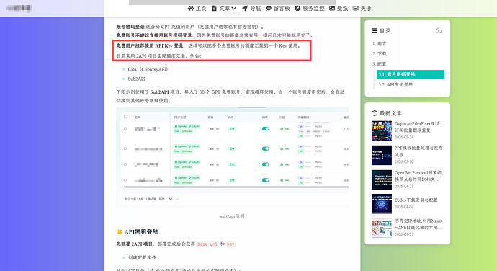Open the Codex下载安装与配置 article title

point(416,200)
